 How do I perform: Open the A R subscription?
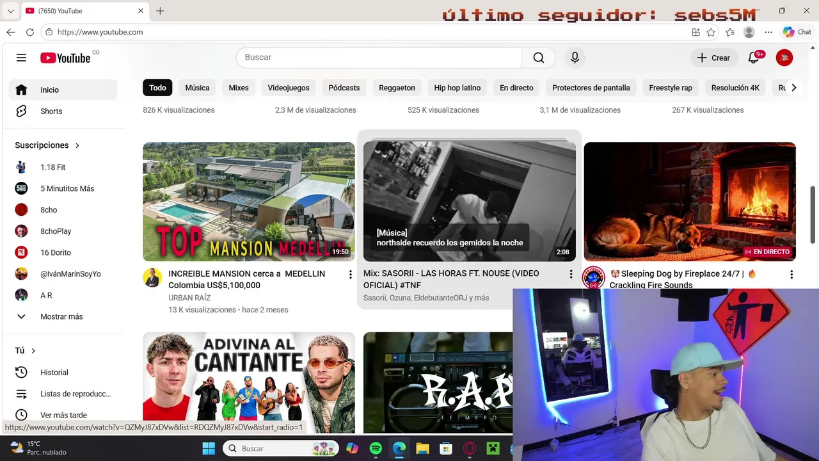tap(63, 295)
